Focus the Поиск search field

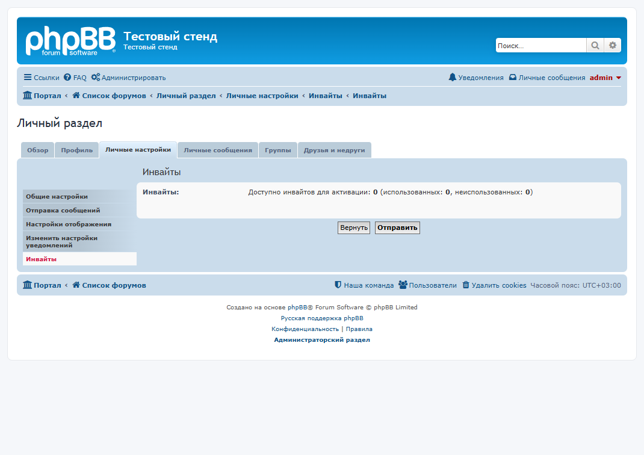coord(541,45)
